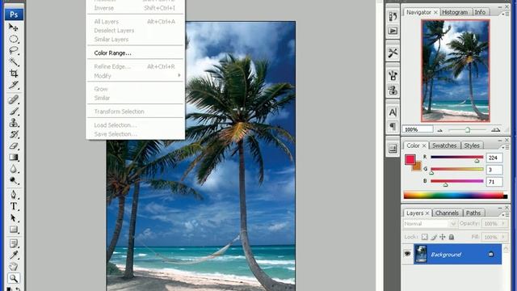Open the Paragraph panel dock icon
Image resolution: width=517 pixels, height=291 pixels.
pos(393,126)
